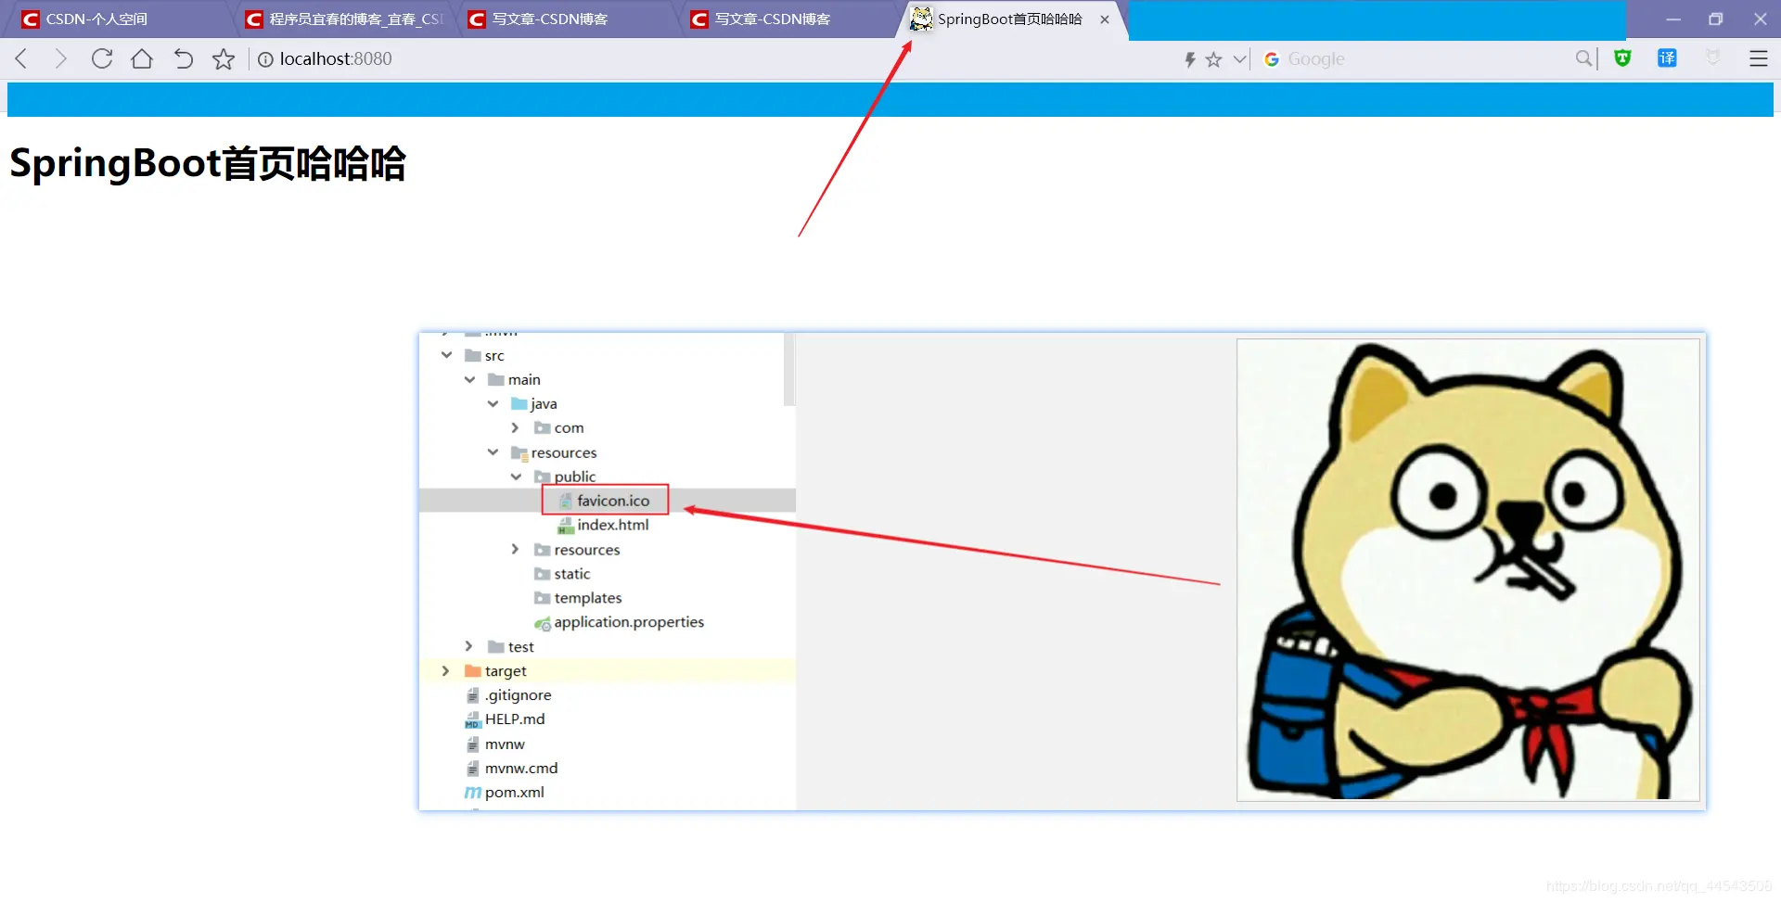Click the faded extension icon beside translate
The image size is (1781, 903).
[1712, 58]
